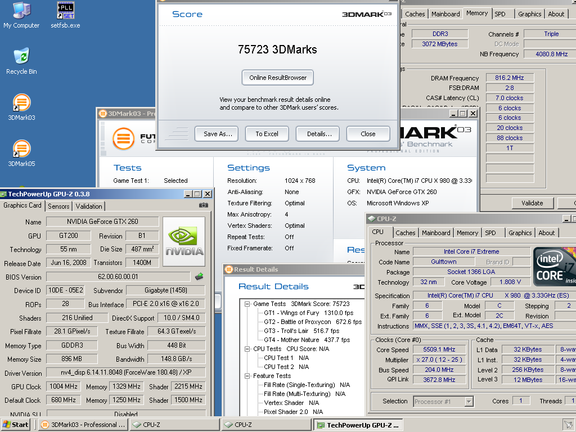Click the NVIDIA logo in GPU-Z
576x432 pixels.
pyautogui.click(x=184, y=241)
